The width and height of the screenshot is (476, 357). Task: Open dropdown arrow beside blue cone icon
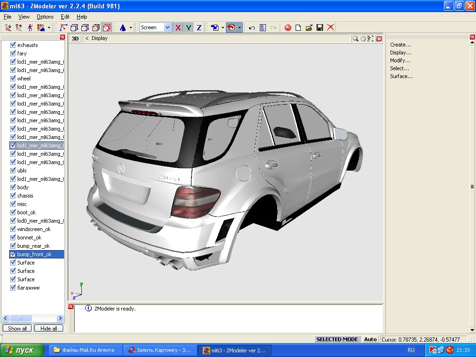tap(131, 27)
